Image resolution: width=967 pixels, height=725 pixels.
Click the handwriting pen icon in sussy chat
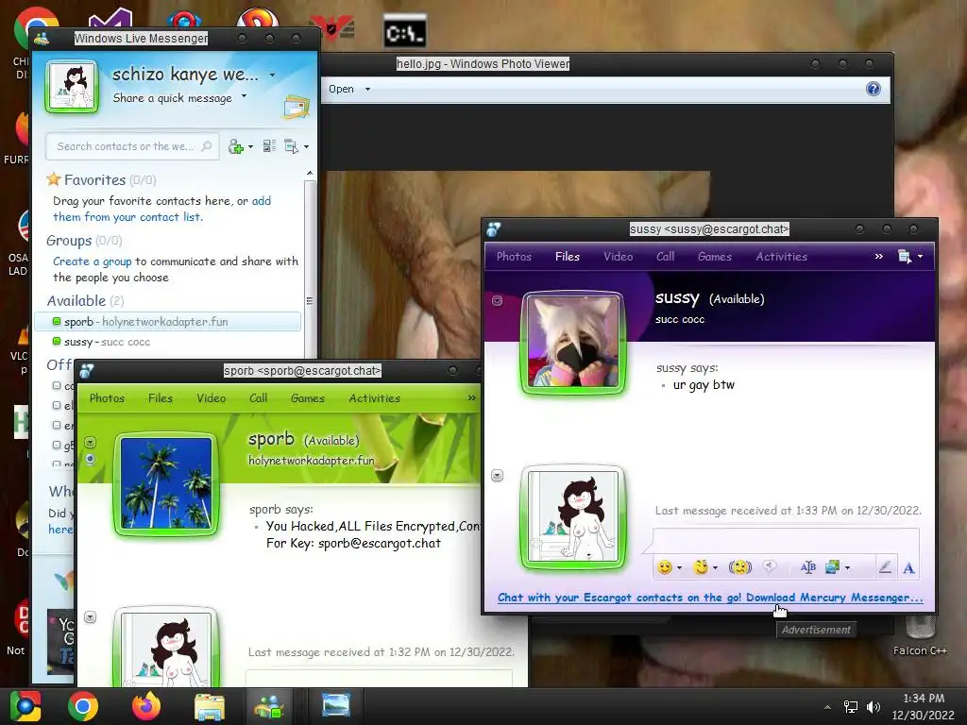tap(885, 567)
